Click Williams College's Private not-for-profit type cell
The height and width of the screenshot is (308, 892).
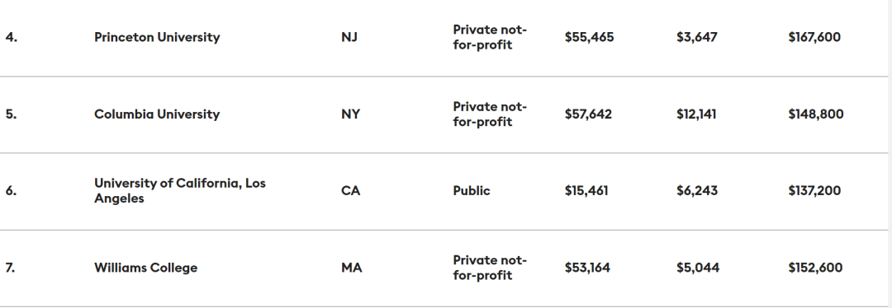pos(490,268)
